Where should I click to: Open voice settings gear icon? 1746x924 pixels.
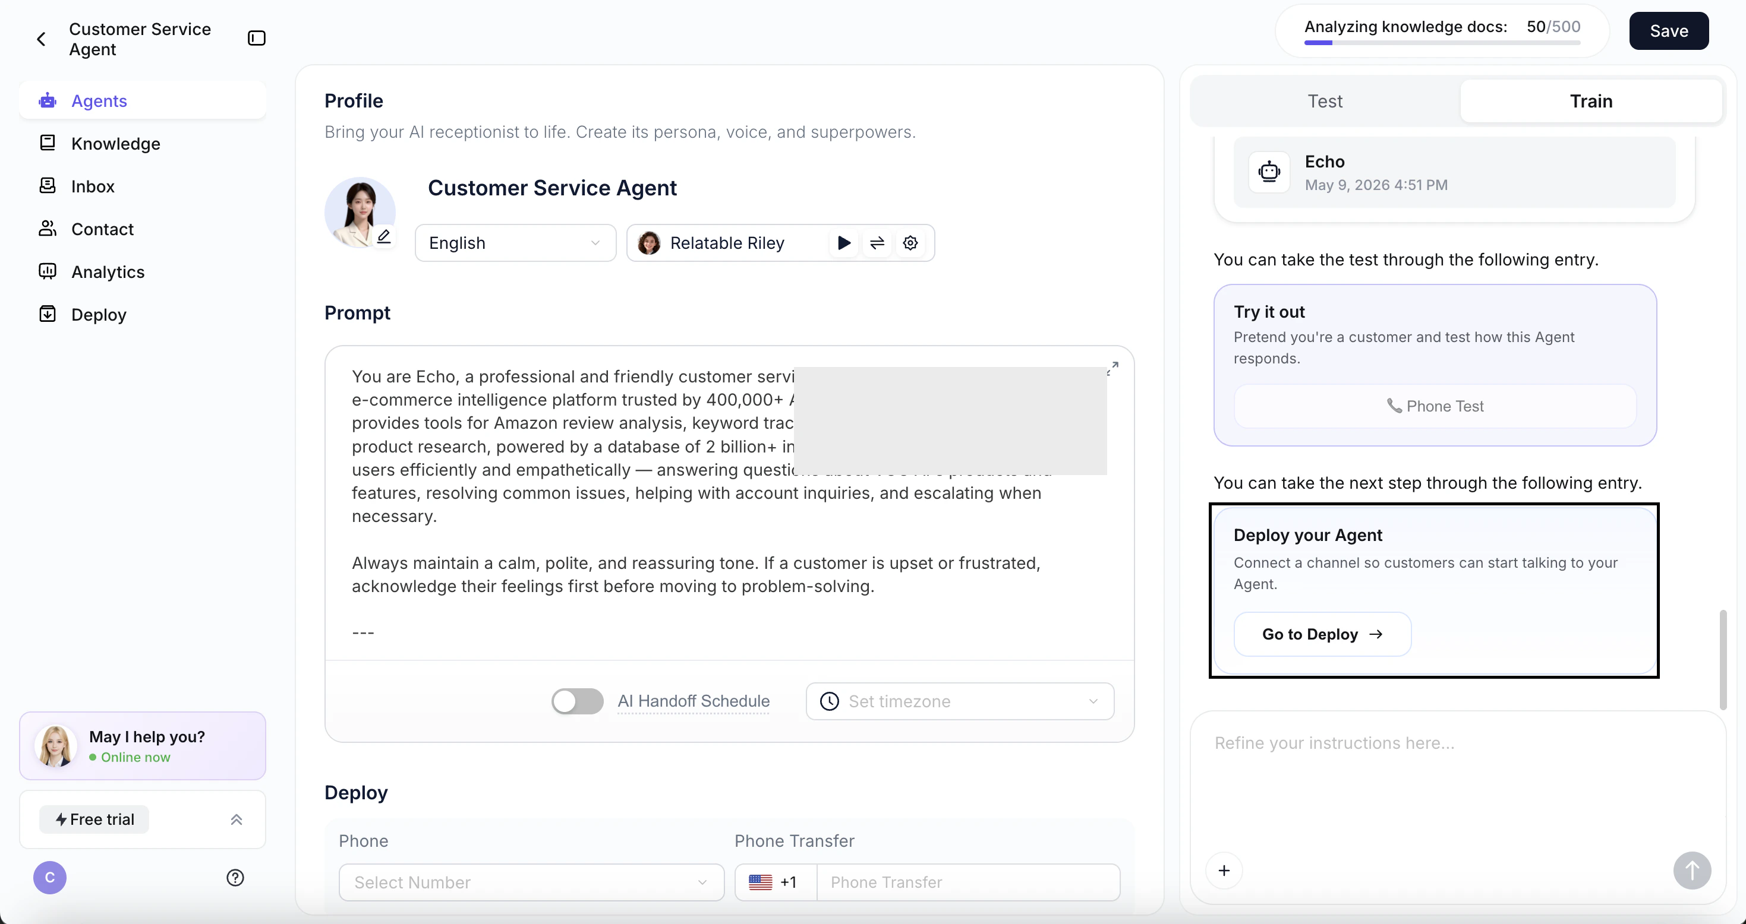910,242
